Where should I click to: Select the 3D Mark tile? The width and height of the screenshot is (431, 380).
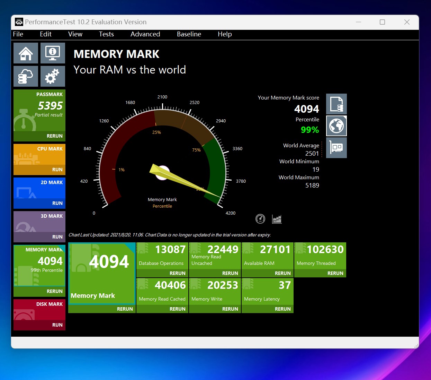coord(39,222)
